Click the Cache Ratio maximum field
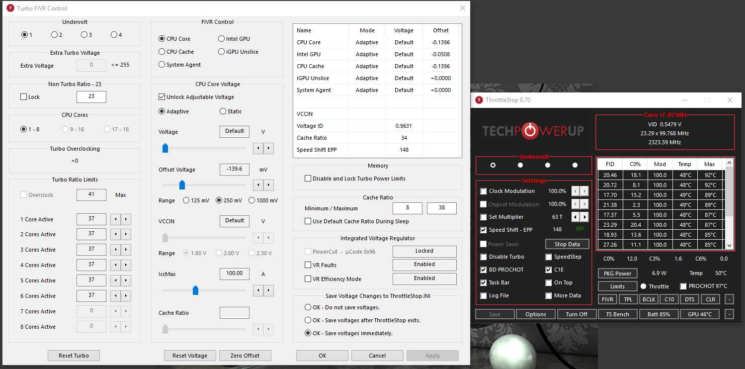The width and height of the screenshot is (745, 369). point(441,208)
